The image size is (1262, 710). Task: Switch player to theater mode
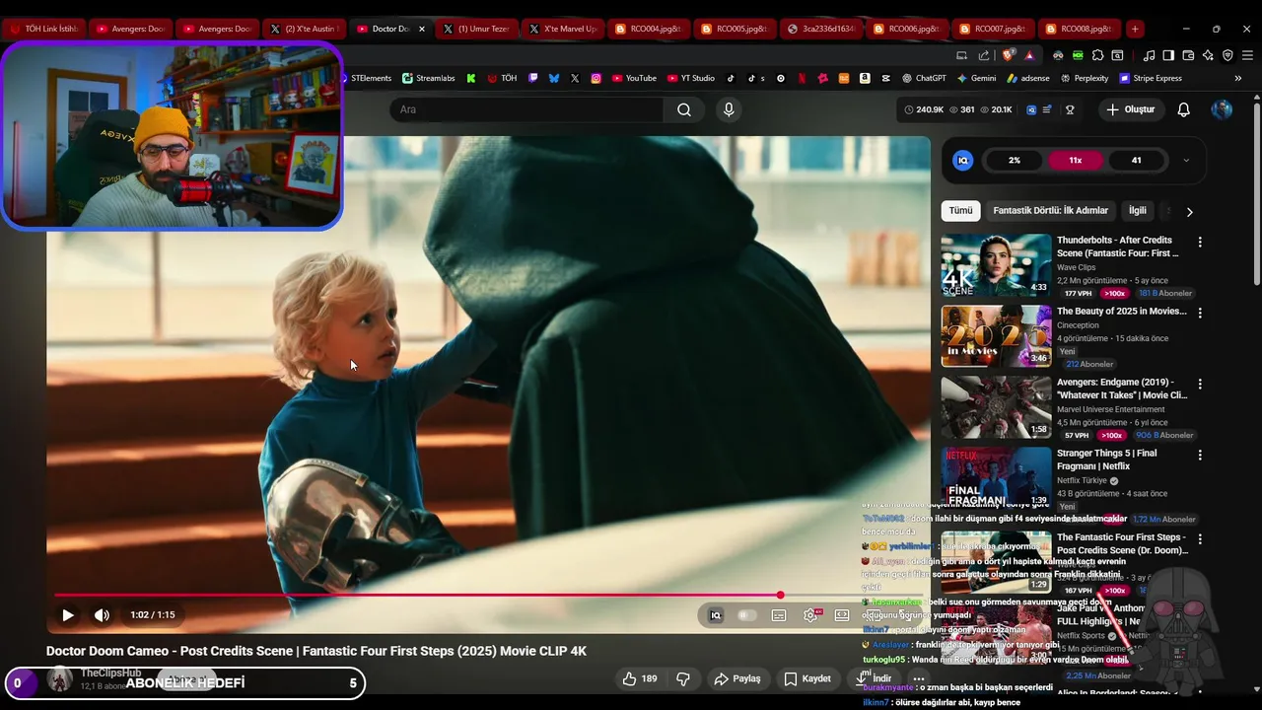(x=842, y=615)
